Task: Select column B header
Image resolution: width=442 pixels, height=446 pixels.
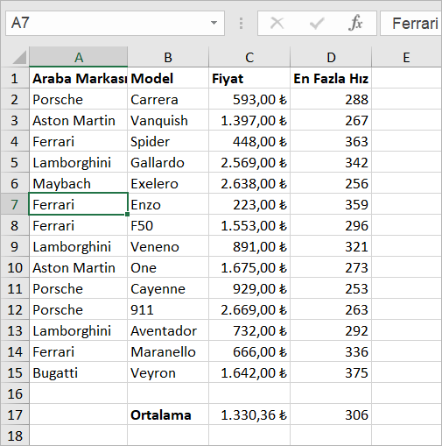Action: coord(168,57)
